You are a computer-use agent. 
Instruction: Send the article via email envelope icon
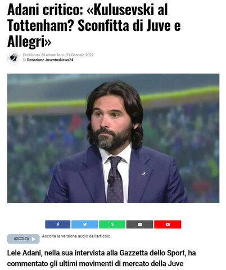(139, 224)
